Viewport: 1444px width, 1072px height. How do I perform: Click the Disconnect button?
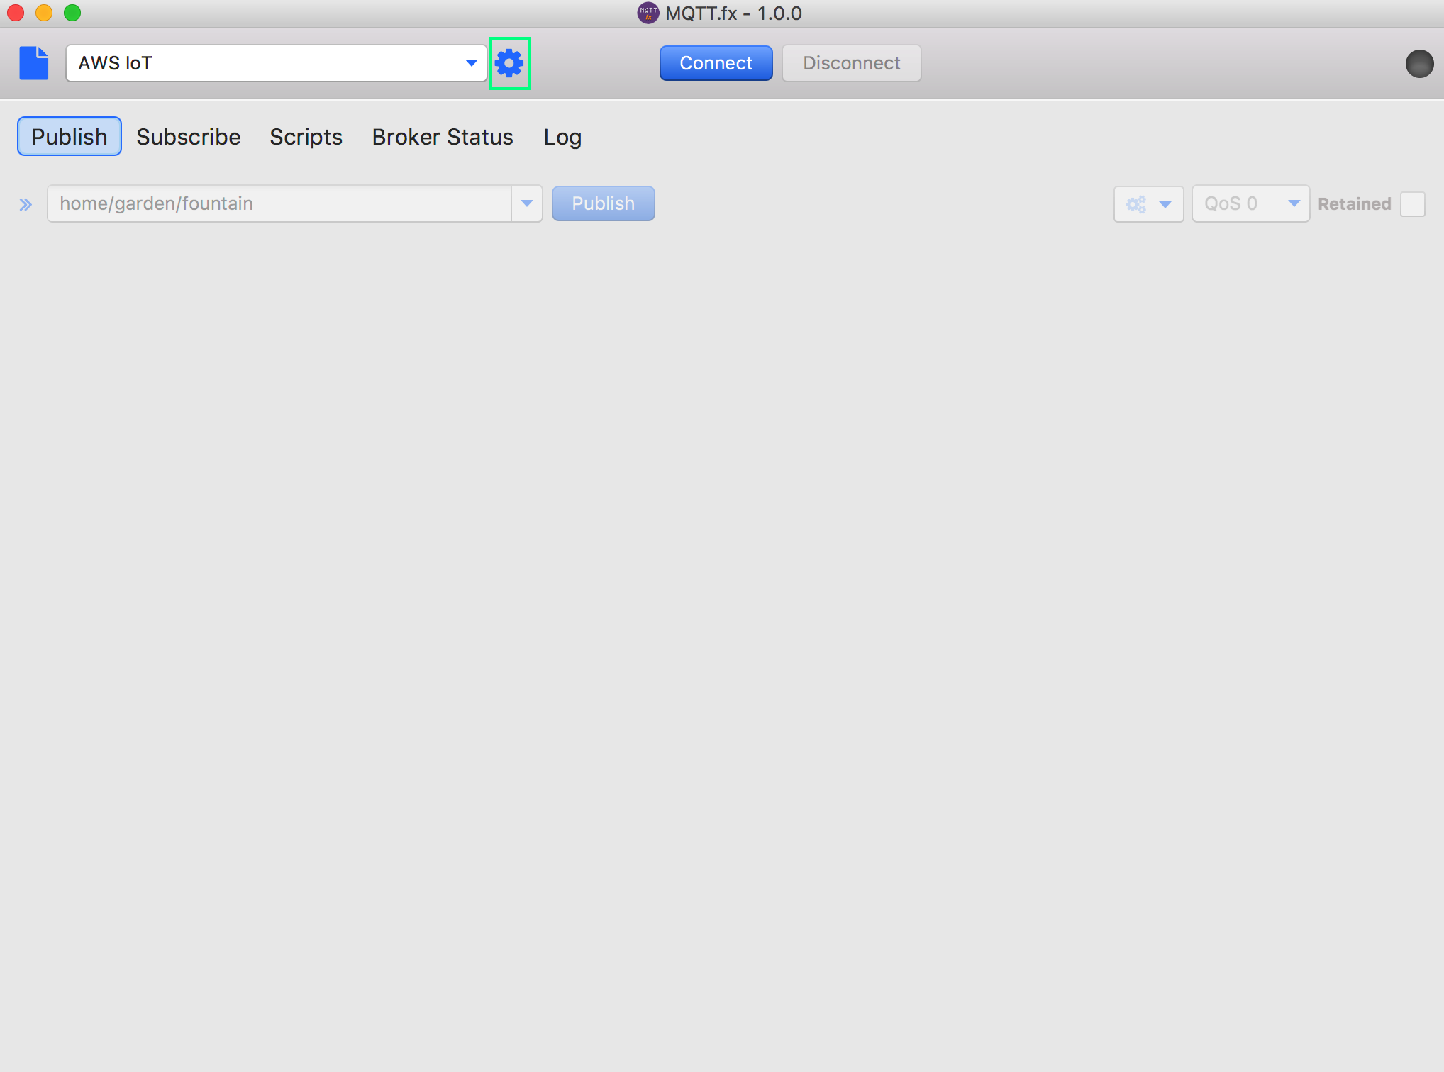851,63
